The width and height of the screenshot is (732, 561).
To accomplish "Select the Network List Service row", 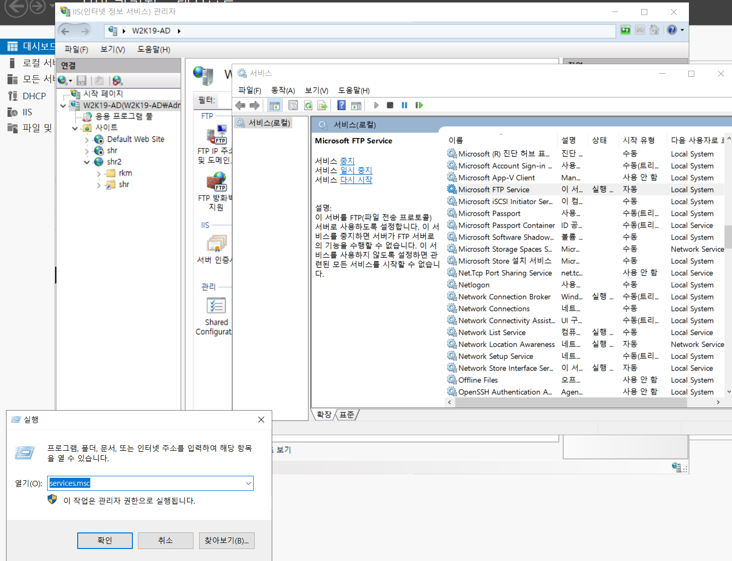I will (585, 332).
